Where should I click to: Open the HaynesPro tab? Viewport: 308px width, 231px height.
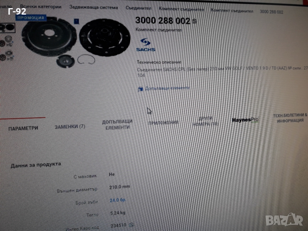245,120
